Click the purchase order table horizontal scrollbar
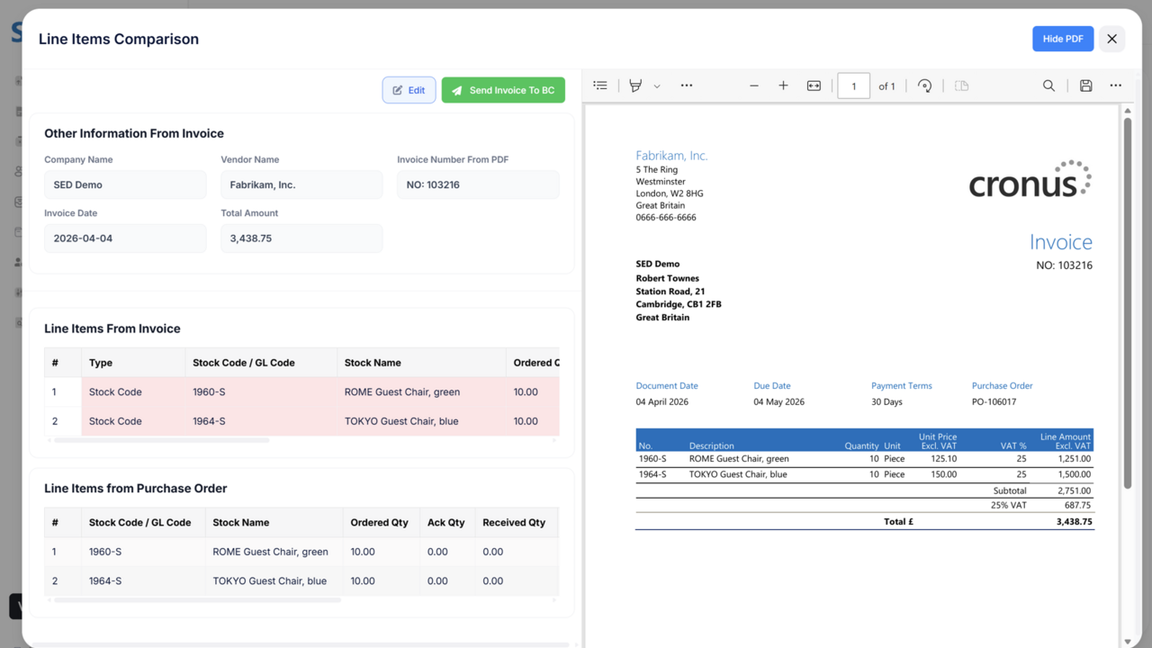Viewport: 1152px width, 648px height. [x=198, y=599]
